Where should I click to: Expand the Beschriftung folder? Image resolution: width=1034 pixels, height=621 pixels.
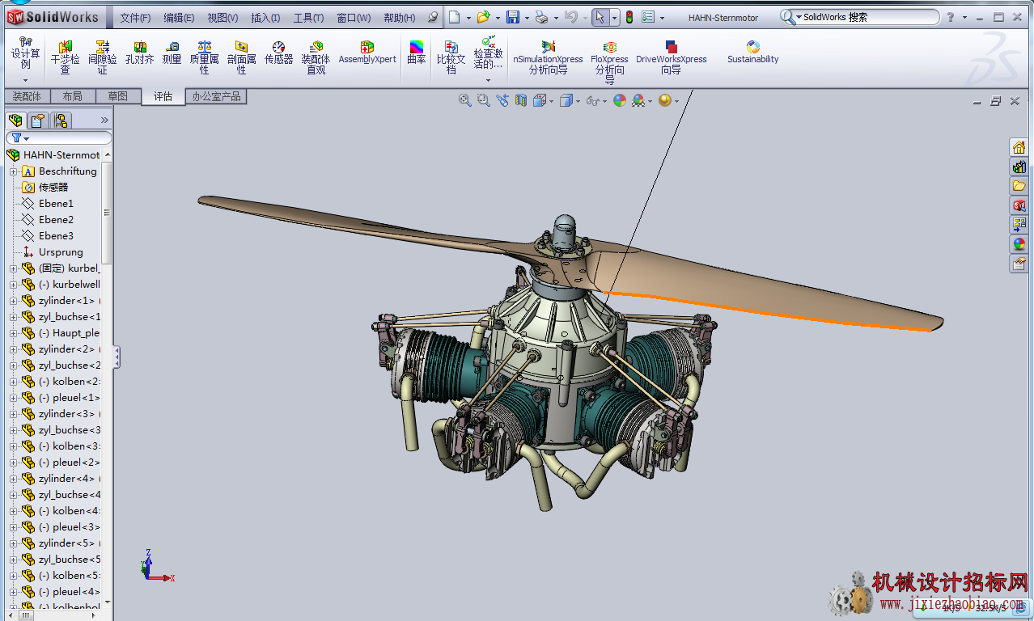coord(13,171)
